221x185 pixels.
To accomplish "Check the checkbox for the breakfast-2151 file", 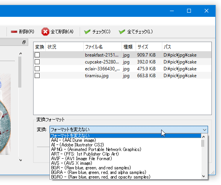I will click(x=37, y=55).
